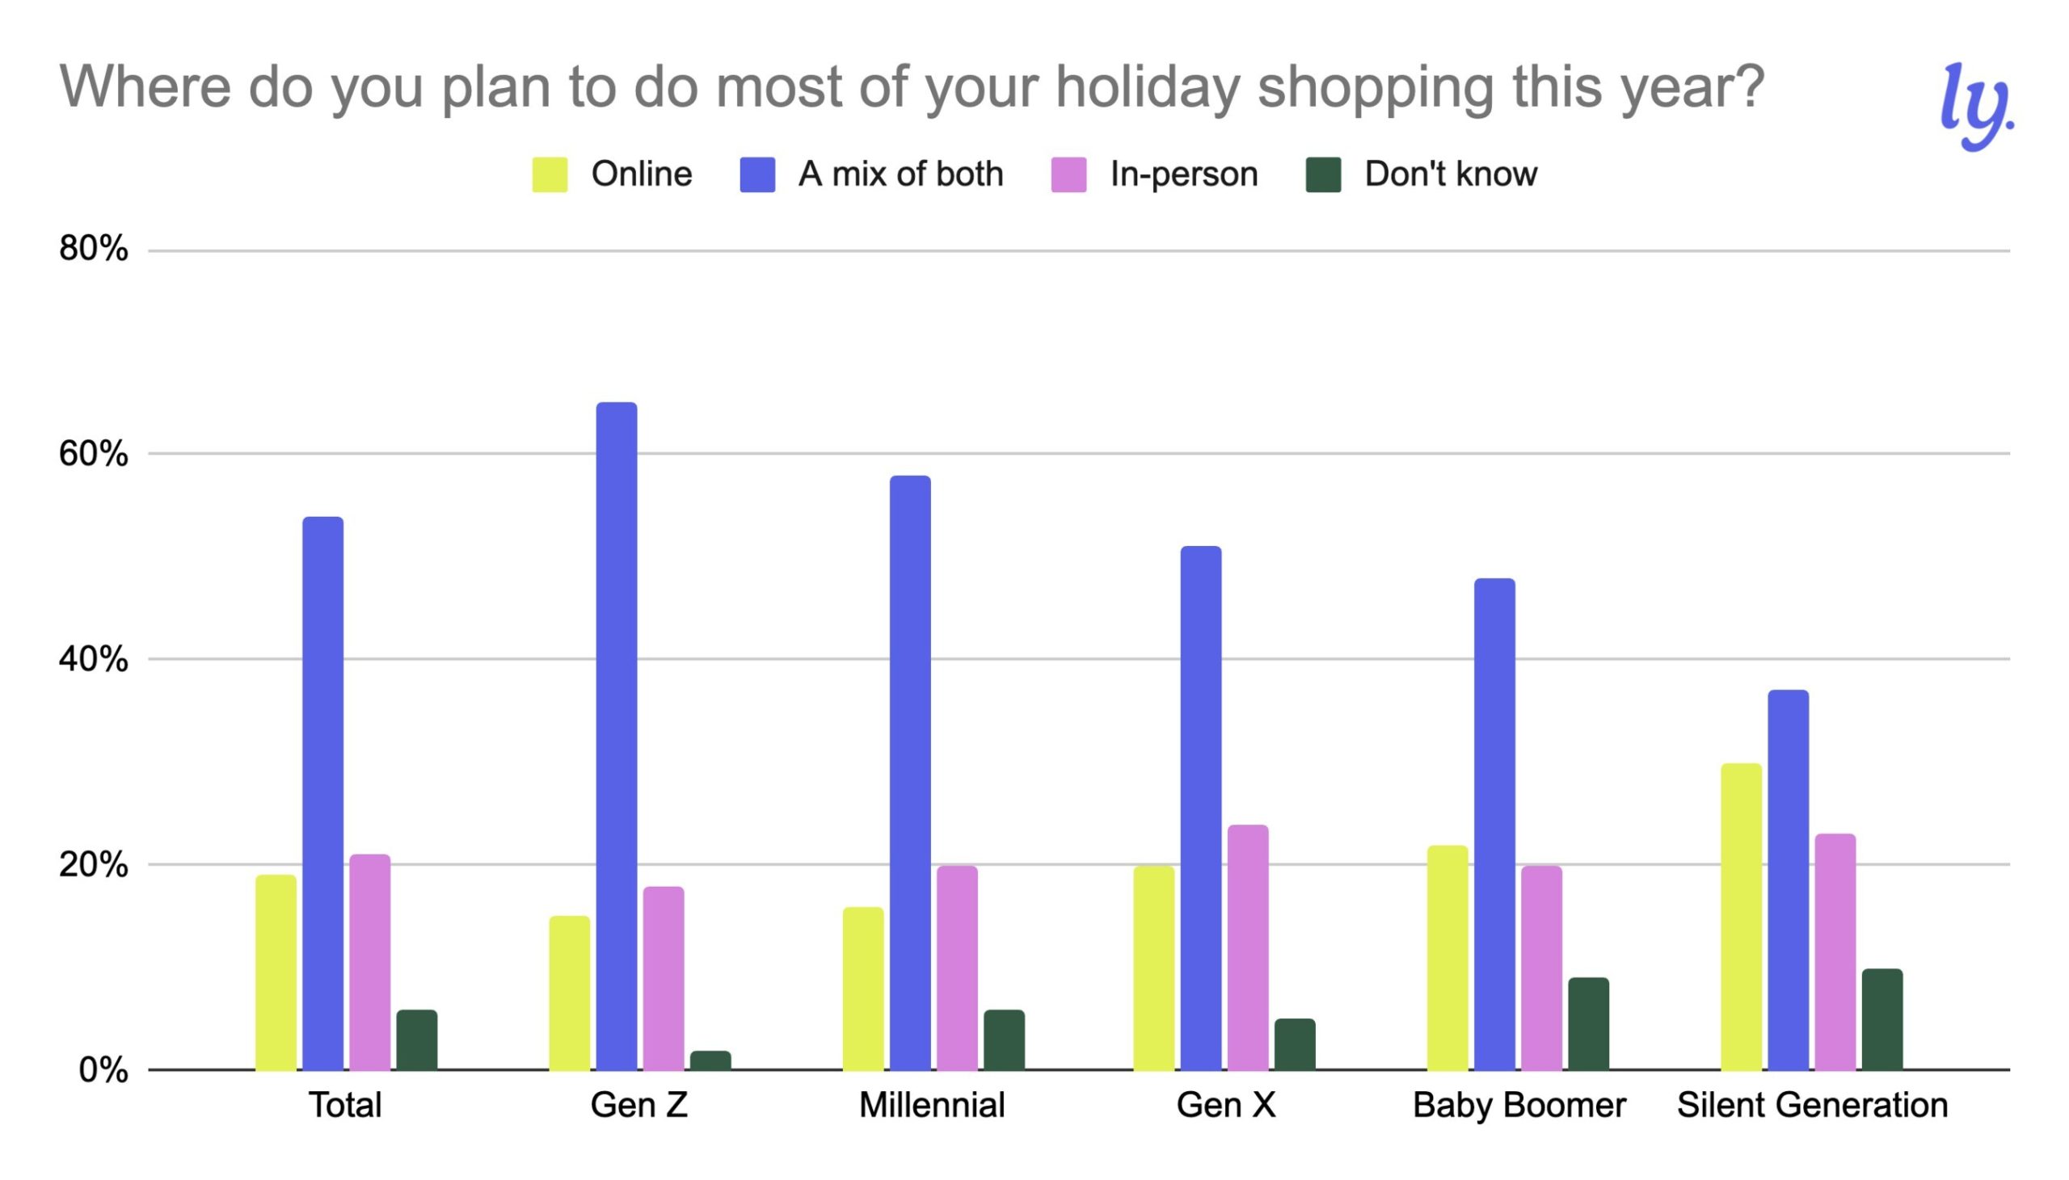Image resolution: width=2069 pixels, height=1180 pixels.
Task: Click the Millennial axis label
Action: [x=932, y=1106]
